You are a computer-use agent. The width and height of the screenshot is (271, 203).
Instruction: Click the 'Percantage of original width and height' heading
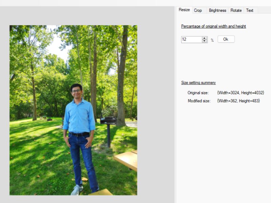click(x=213, y=26)
